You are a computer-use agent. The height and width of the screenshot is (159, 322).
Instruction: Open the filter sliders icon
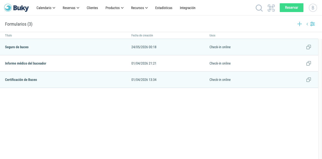[x=312, y=24]
